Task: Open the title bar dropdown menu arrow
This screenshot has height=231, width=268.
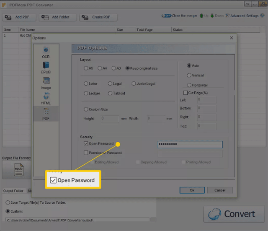Action: 247,4
